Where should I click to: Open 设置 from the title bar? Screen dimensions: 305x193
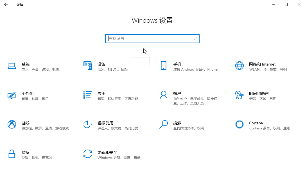(x=20, y=4)
